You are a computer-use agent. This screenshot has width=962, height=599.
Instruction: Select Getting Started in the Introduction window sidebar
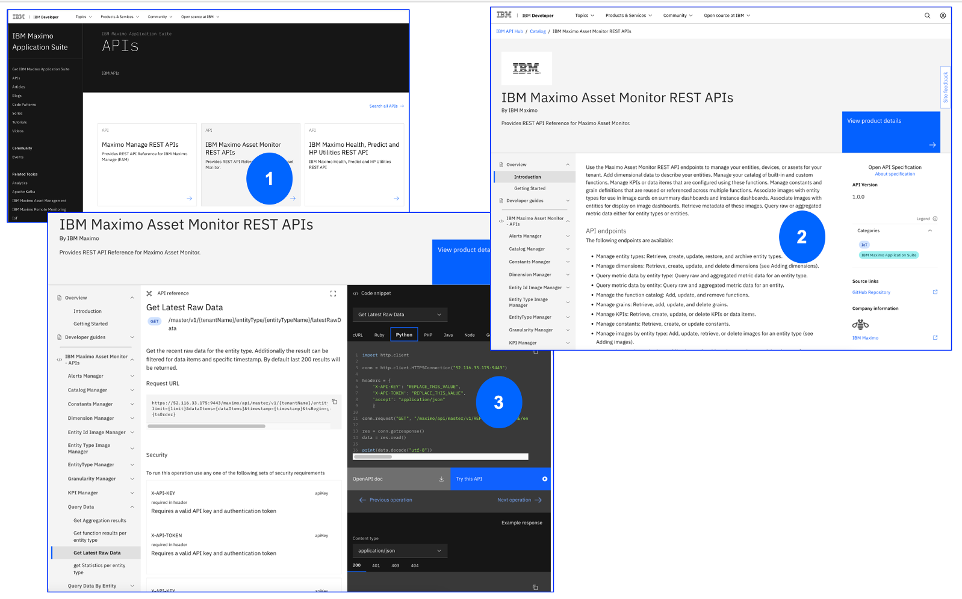[530, 188]
